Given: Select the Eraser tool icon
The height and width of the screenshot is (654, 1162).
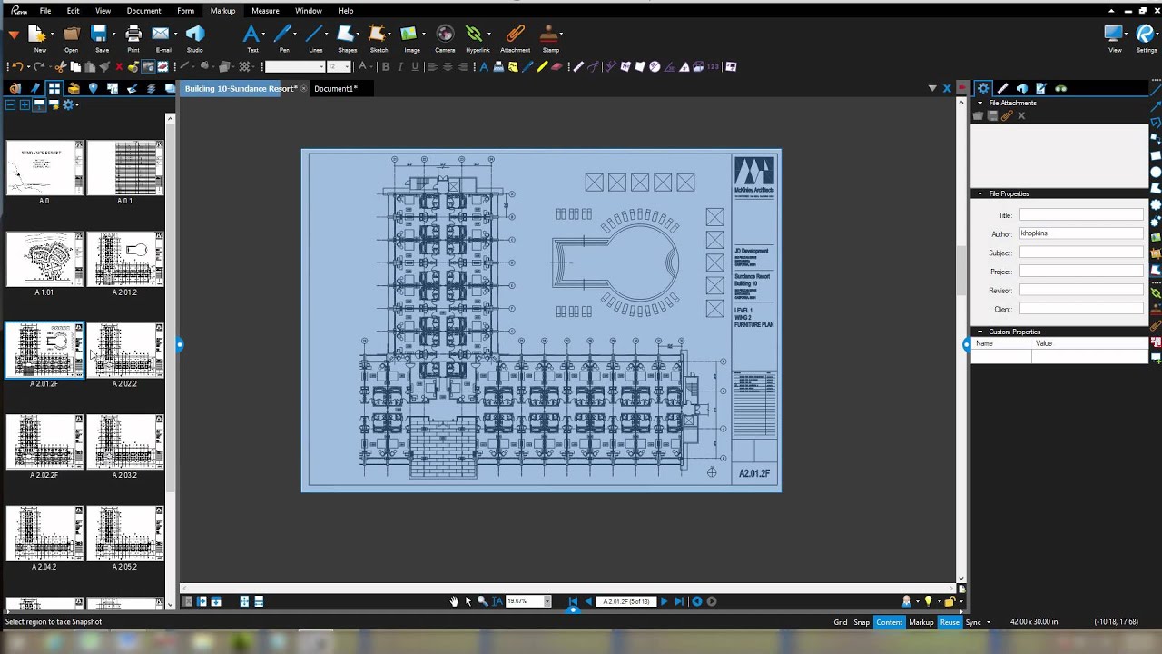Looking at the screenshot, I should pyautogui.click(x=556, y=66).
